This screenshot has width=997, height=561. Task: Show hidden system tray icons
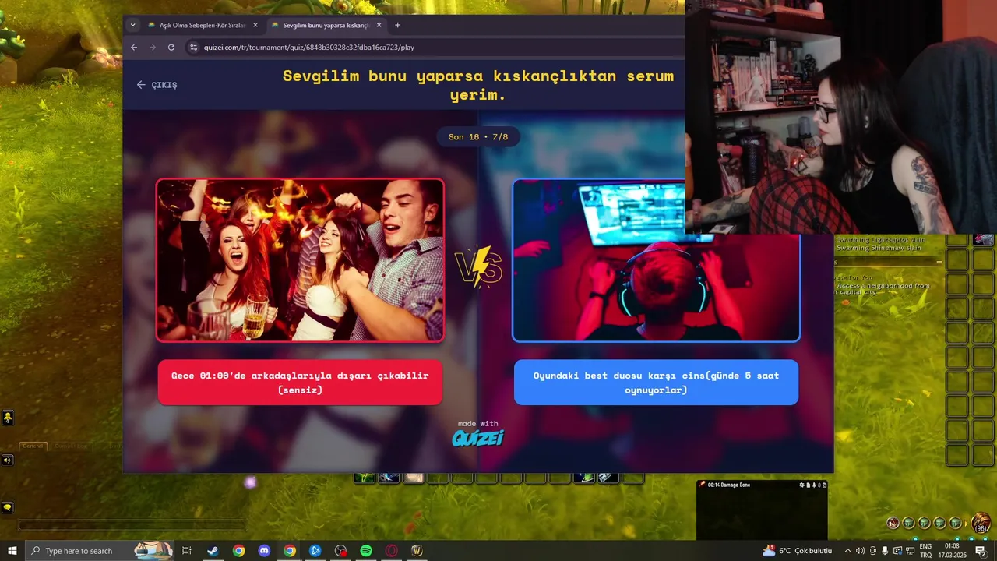coord(847,551)
